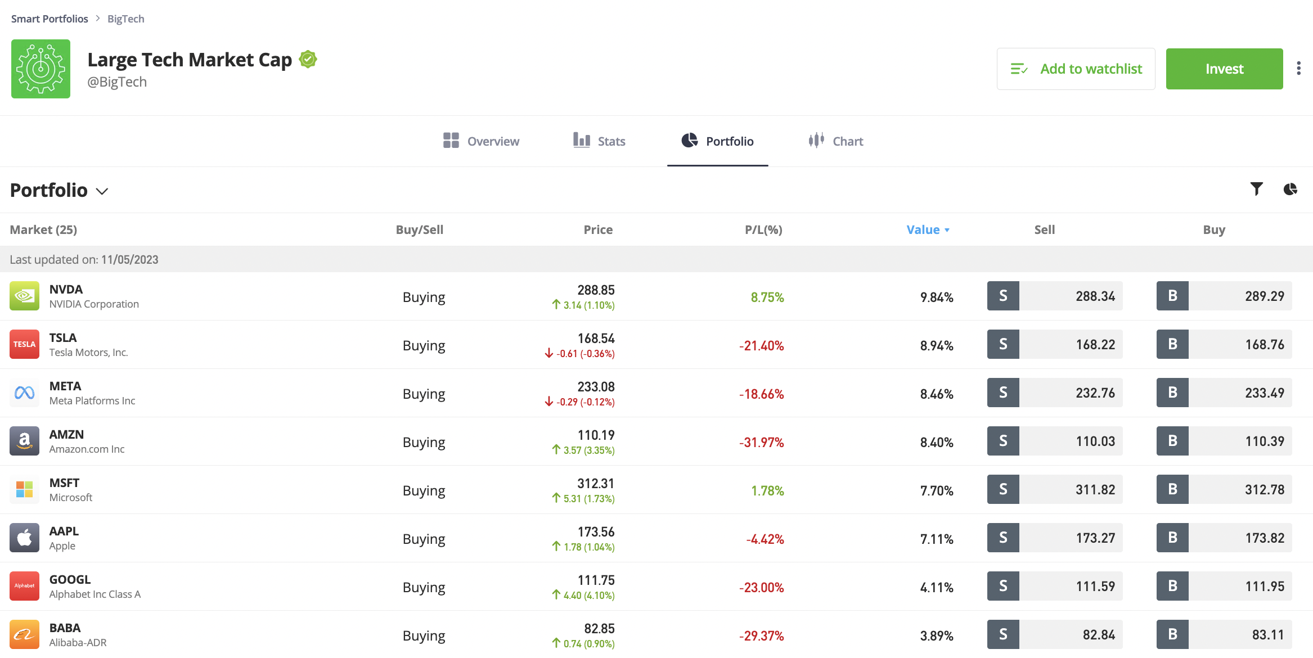Buy MSFT at 312.78
1313x658 pixels.
[1224, 489]
